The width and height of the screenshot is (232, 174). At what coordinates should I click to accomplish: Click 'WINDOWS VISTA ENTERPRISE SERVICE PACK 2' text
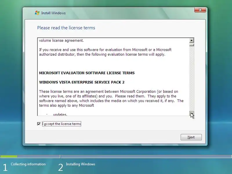tap(82, 82)
